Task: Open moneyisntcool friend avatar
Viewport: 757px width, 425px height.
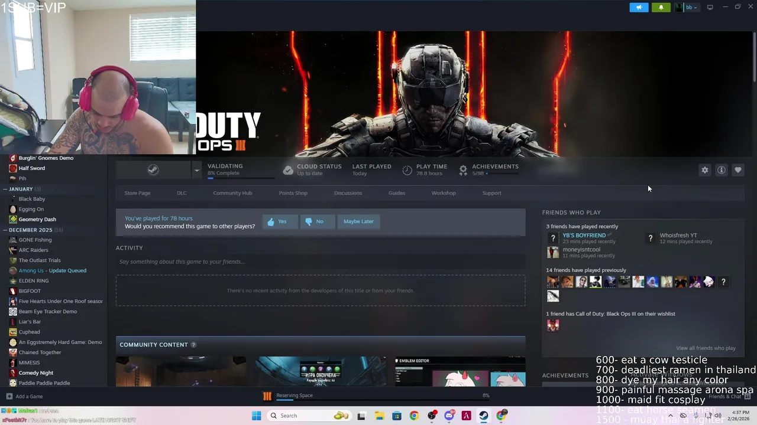Action: pos(553,253)
